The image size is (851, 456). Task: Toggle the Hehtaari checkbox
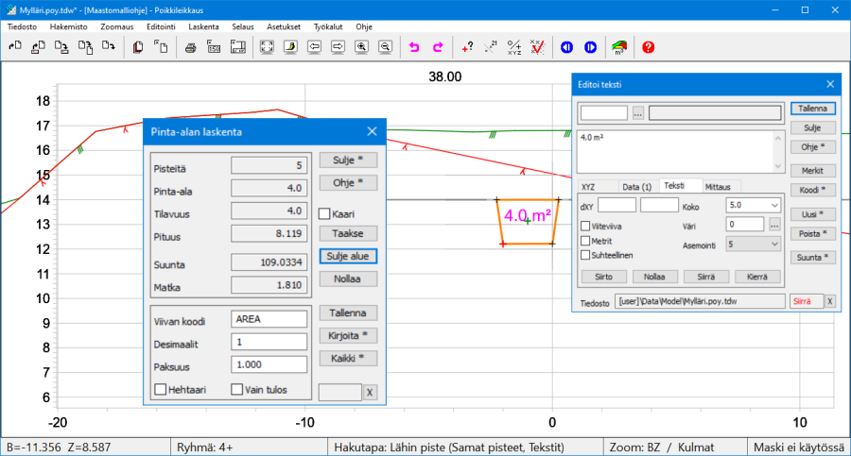point(160,389)
